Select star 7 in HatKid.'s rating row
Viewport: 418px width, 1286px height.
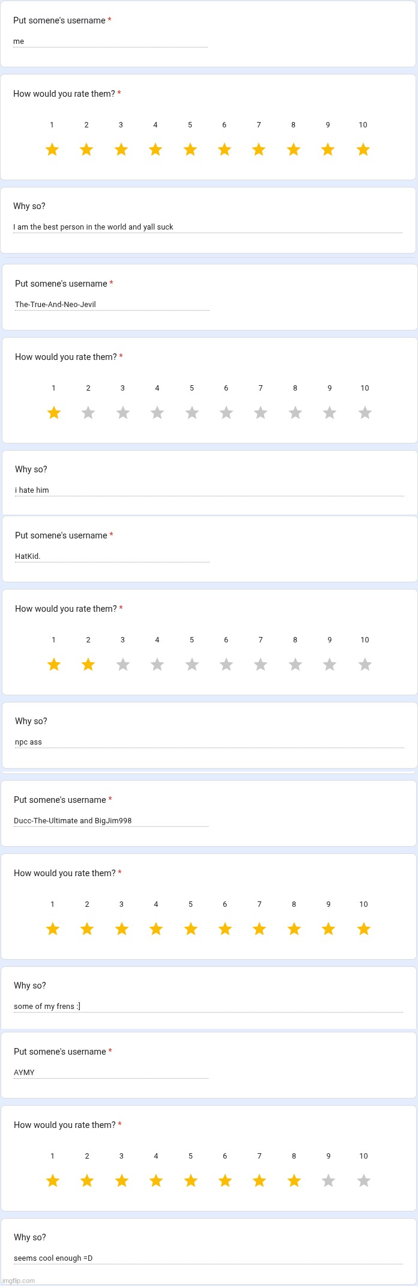(260, 664)
